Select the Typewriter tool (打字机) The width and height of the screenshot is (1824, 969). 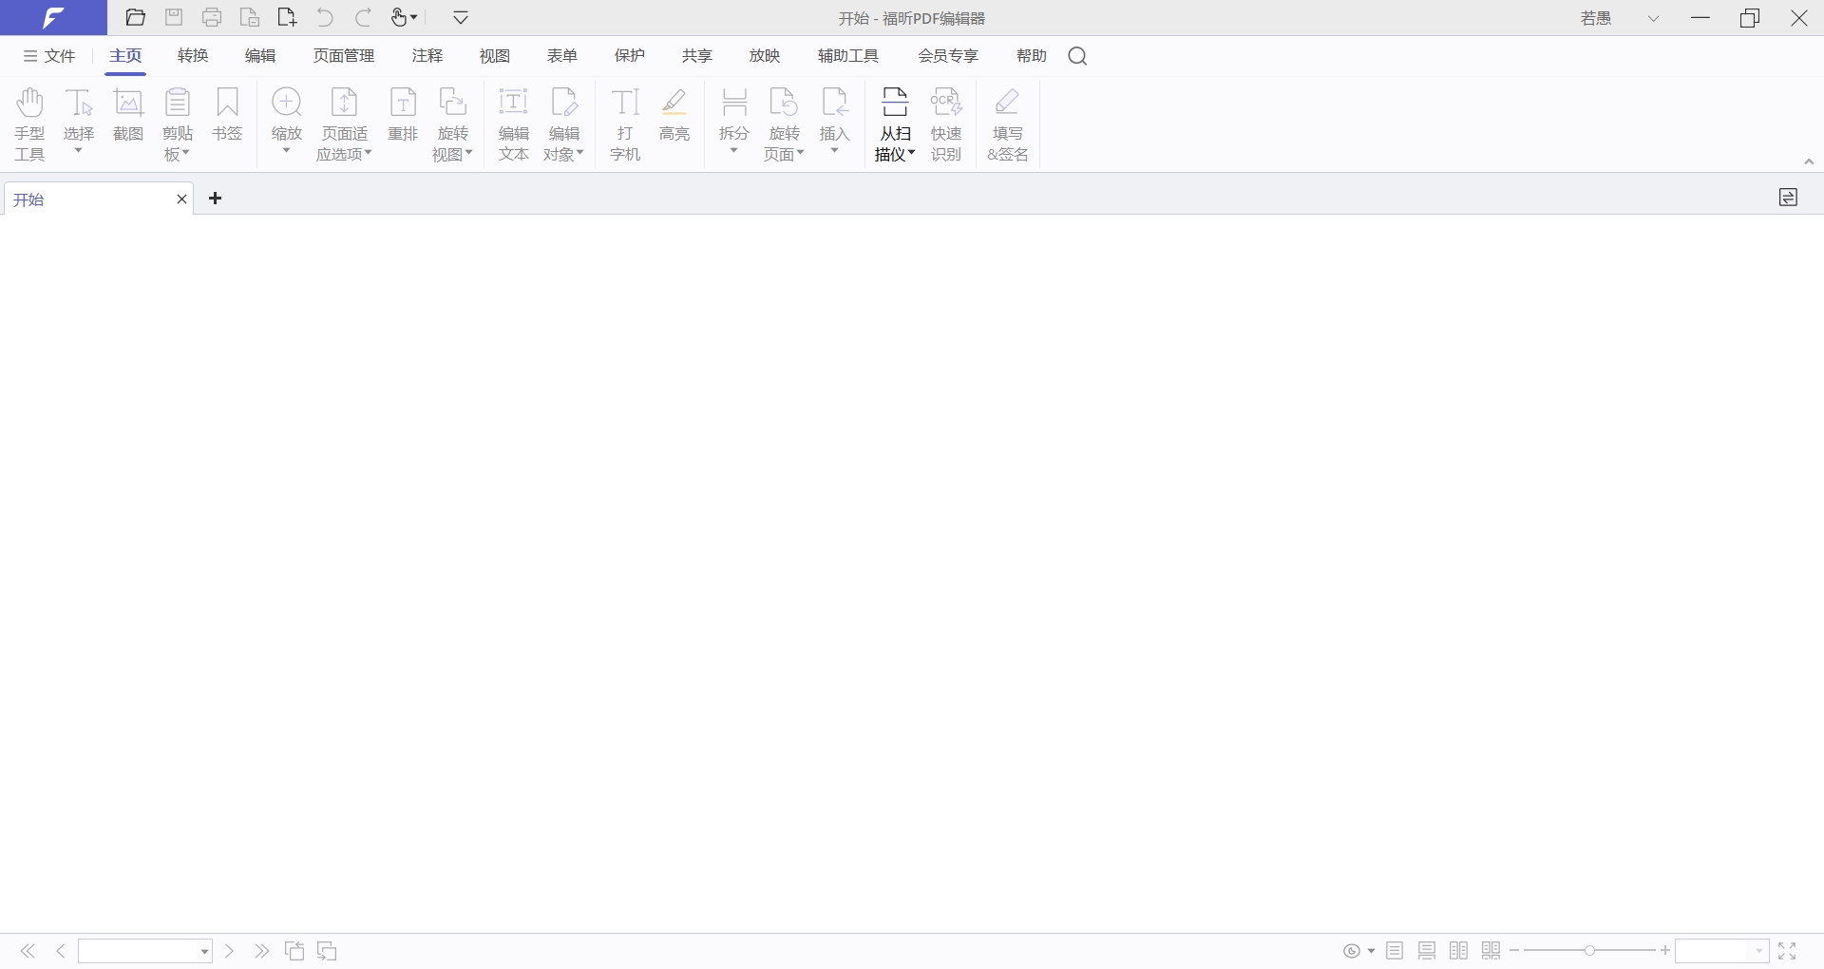[x=625, y=124]
